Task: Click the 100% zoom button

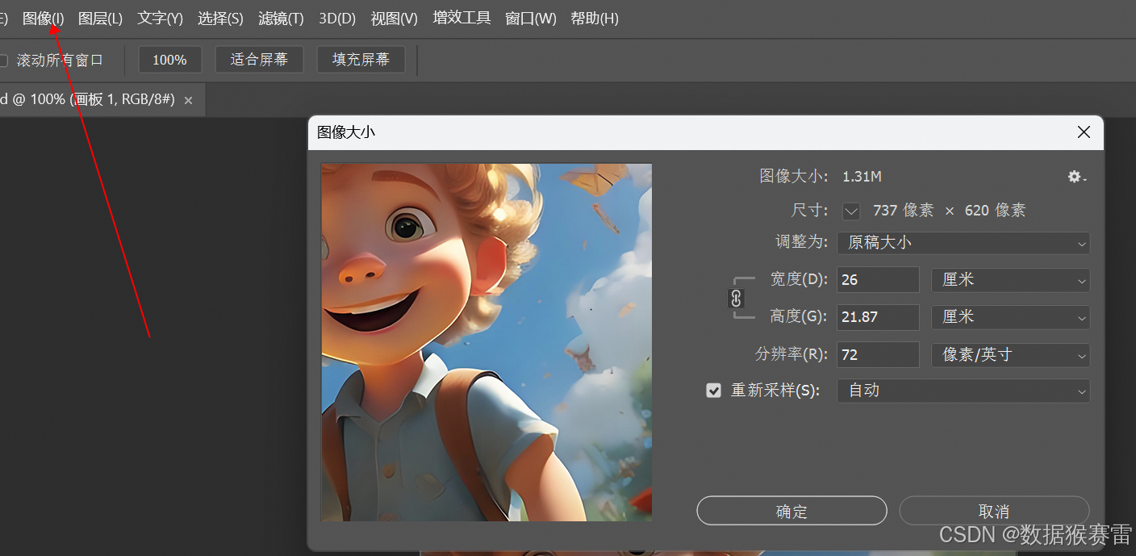Action: [x=169, y=60]
